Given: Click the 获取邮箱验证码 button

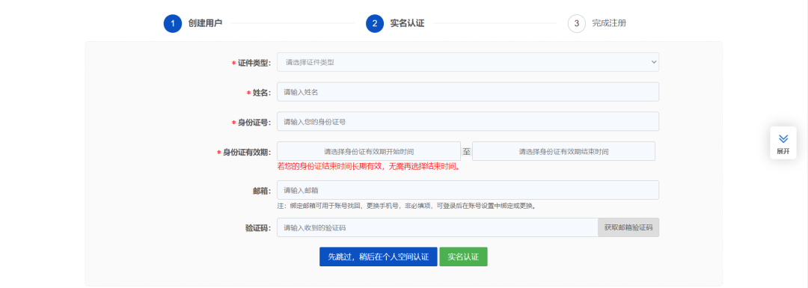Looking at the screenshot, I should click(628, 227).
